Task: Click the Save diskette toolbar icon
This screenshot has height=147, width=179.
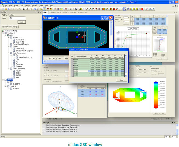Action: coord(9,9)
